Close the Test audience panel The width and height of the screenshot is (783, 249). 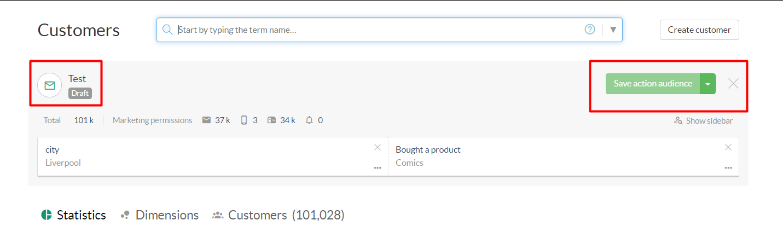click(x=733, y=84)
